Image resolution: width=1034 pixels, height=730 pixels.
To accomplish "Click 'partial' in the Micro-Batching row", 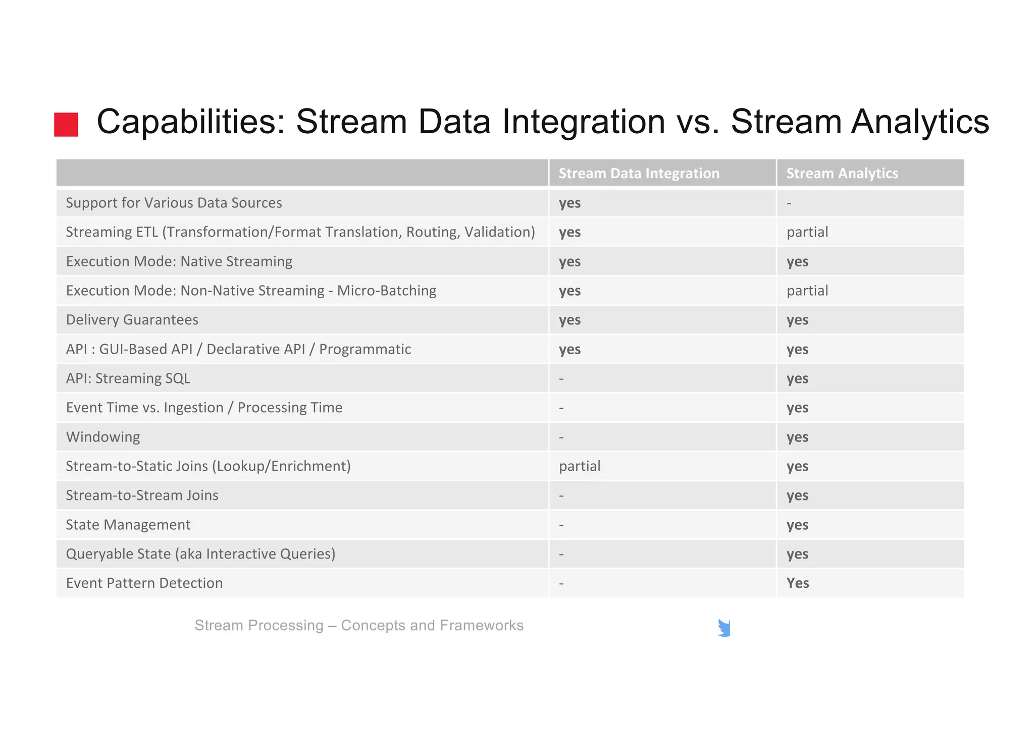I will 807,291.
